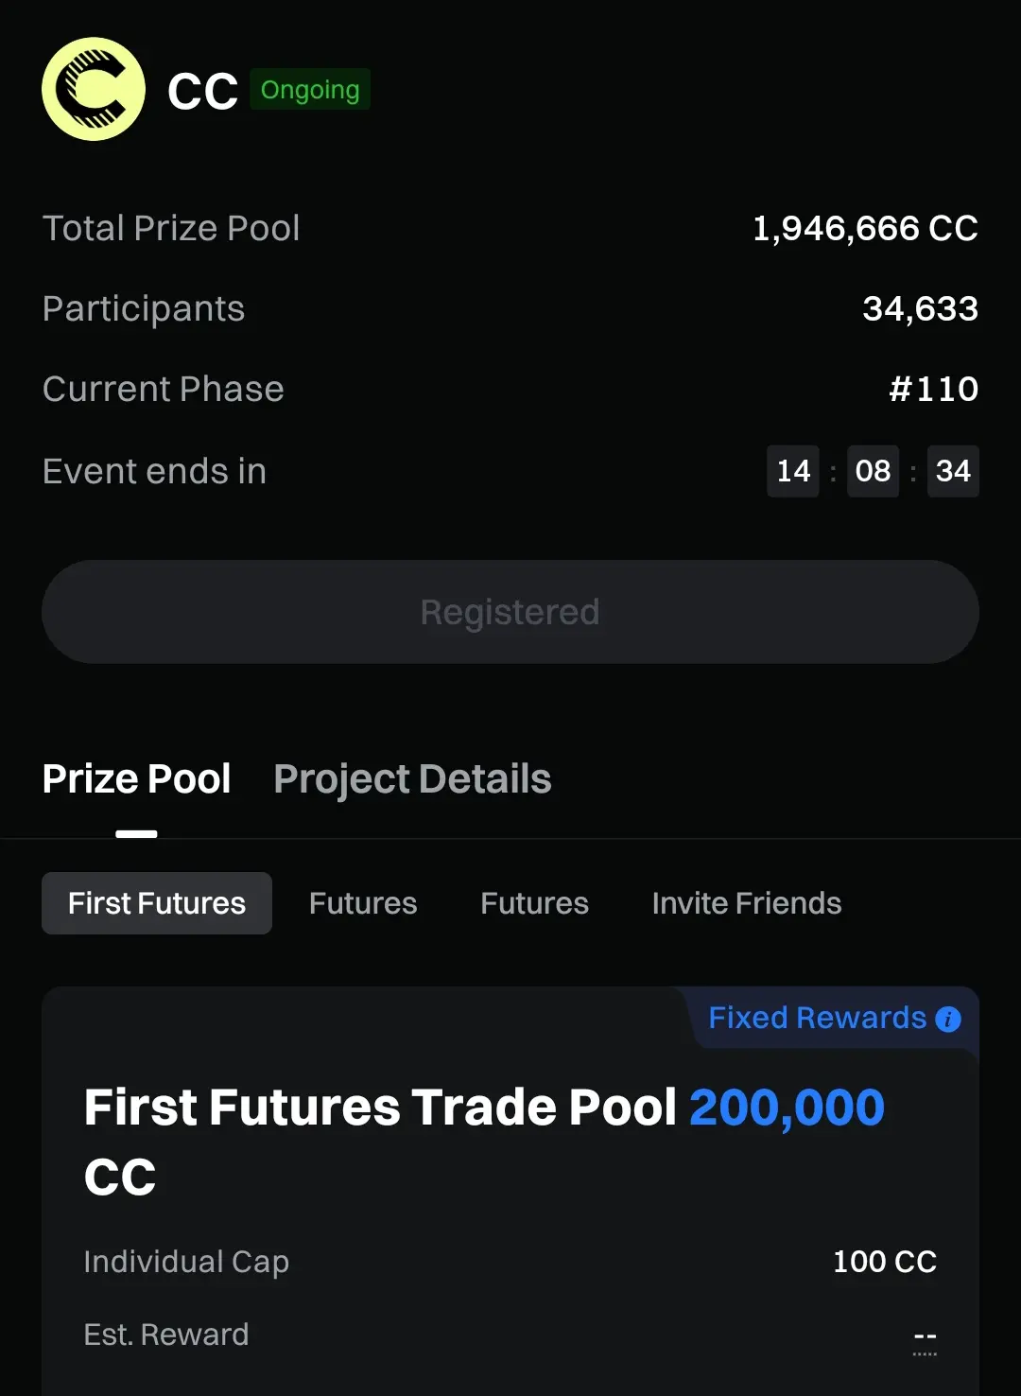Click the Fixed Rewards info icon
The width and height of the screenshot is (1021, 1396).
click(x=947, y=1019)
